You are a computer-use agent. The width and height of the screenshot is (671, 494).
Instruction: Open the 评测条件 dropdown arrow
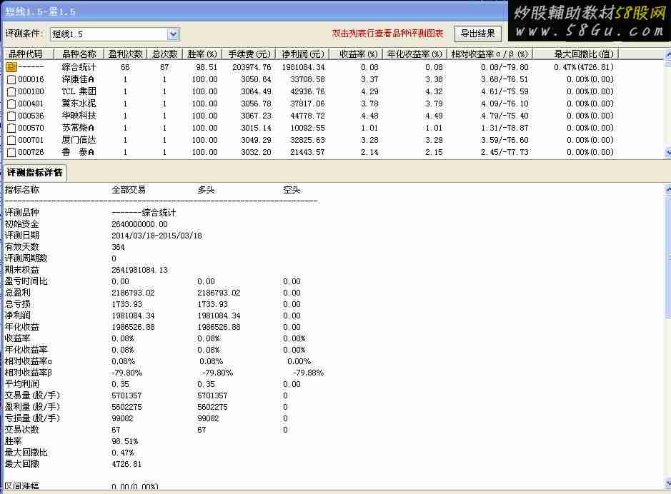(x=172, y=34)
